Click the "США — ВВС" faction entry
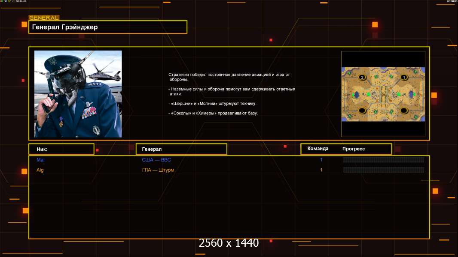Screen dimensions: 458x257 click(156, 160)
